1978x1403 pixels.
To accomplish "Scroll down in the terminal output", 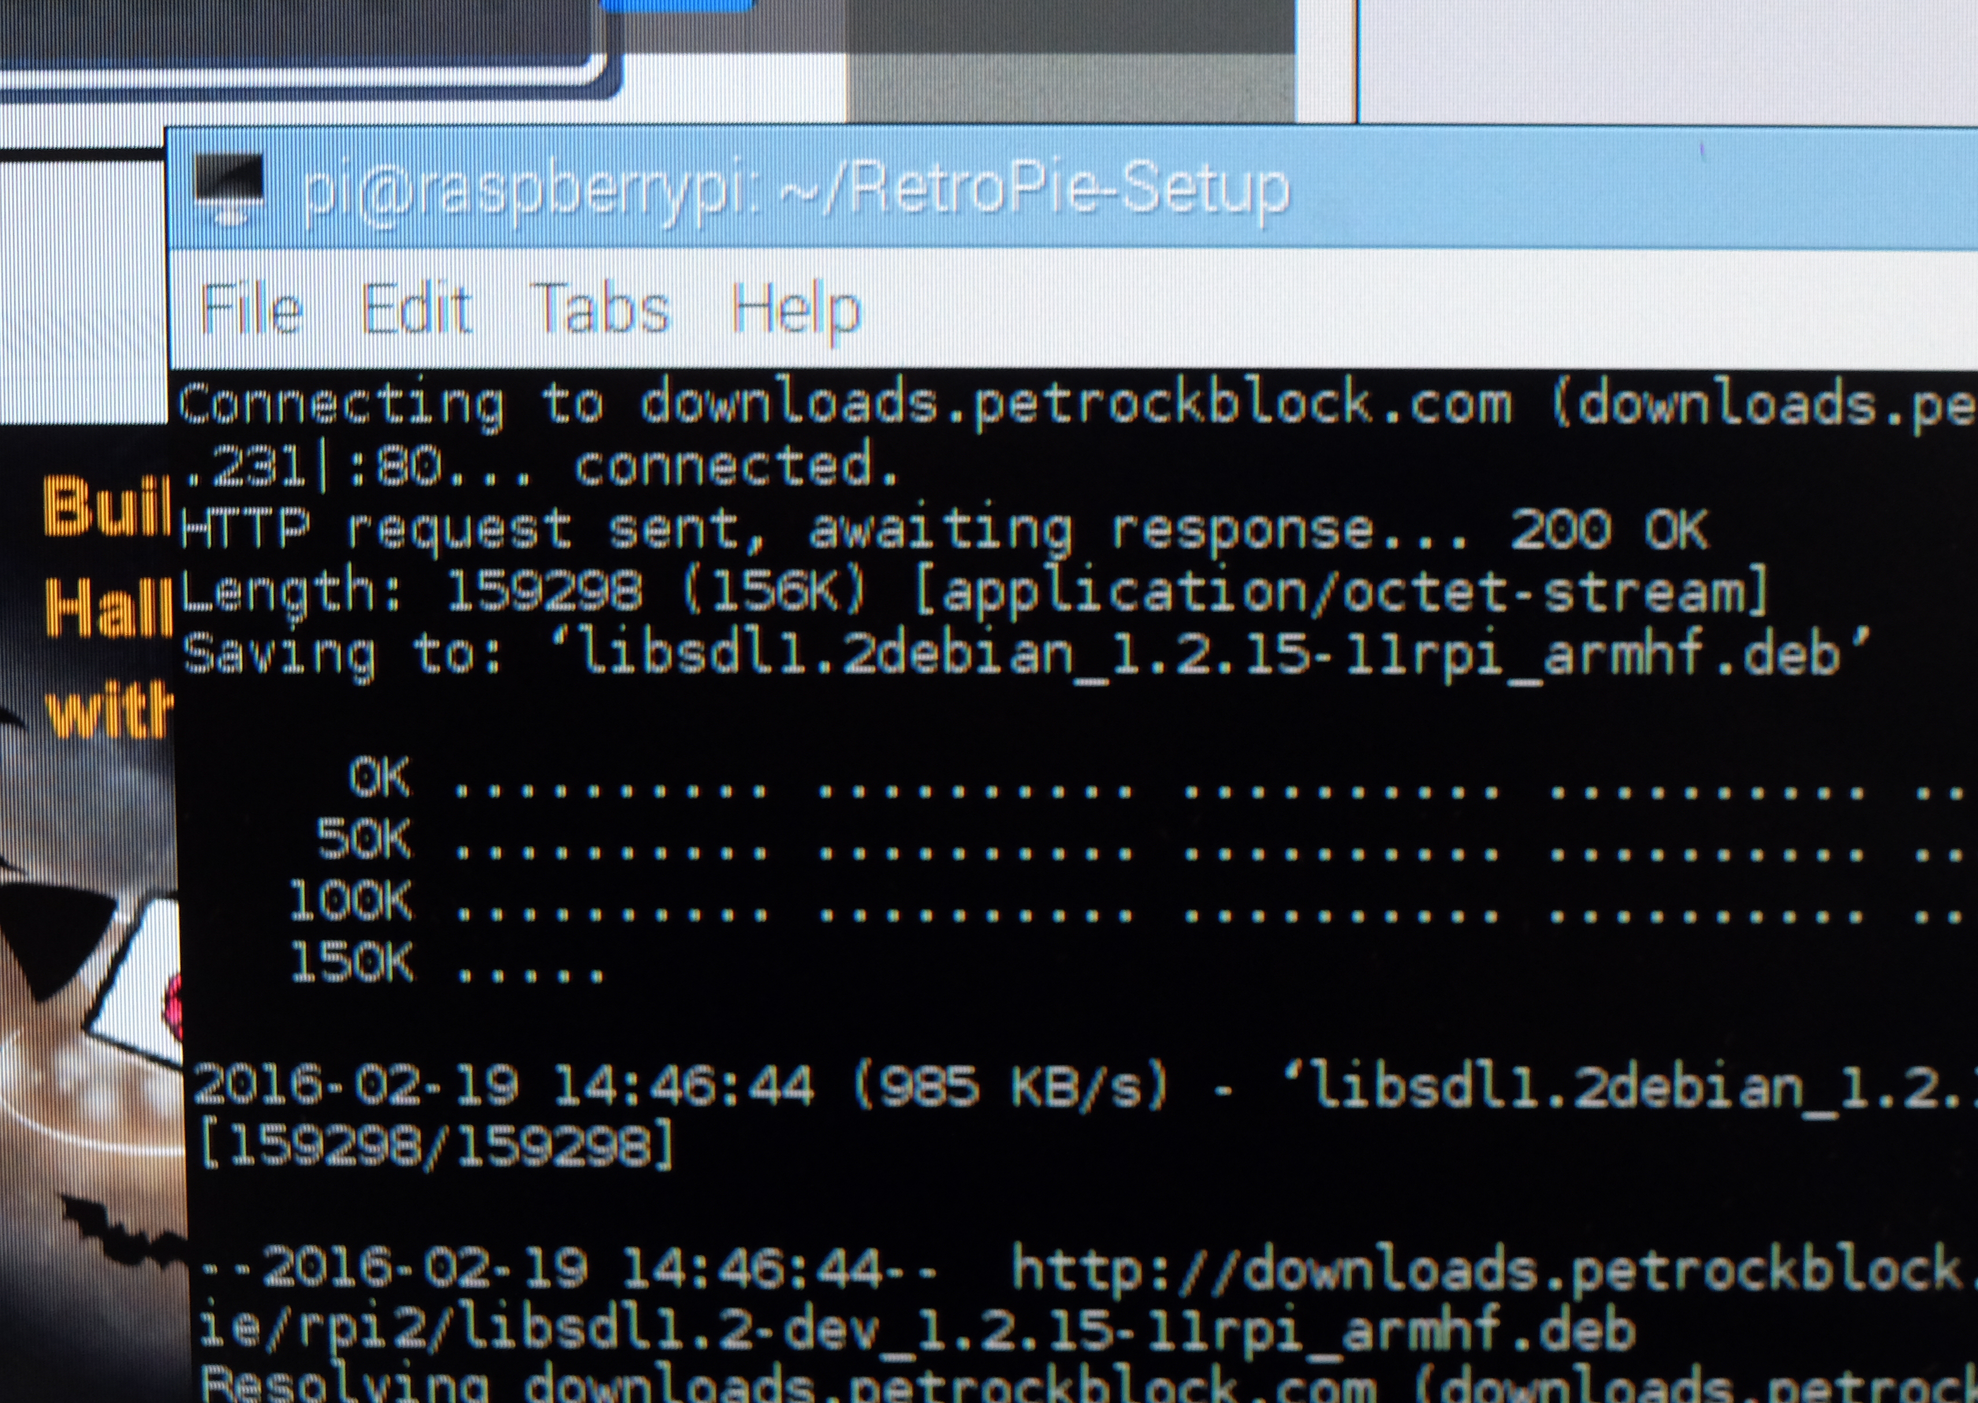I will (x=1966, y=1382).
